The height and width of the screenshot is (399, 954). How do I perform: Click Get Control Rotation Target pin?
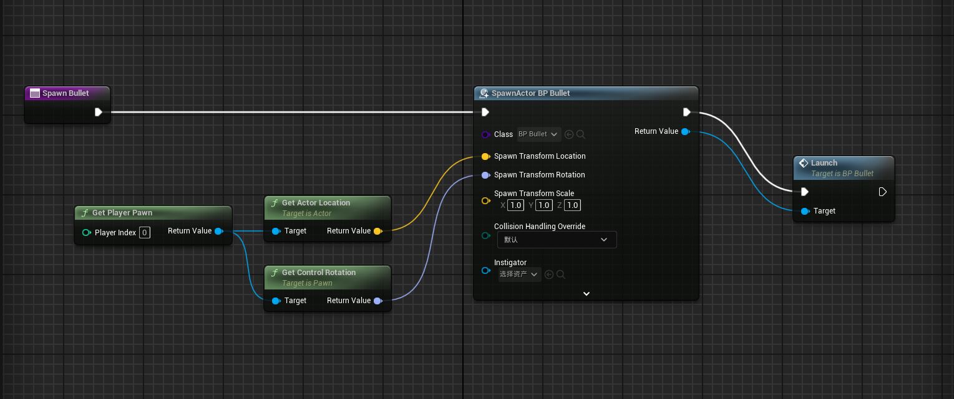pyautogui.click(x=276, y=301)
